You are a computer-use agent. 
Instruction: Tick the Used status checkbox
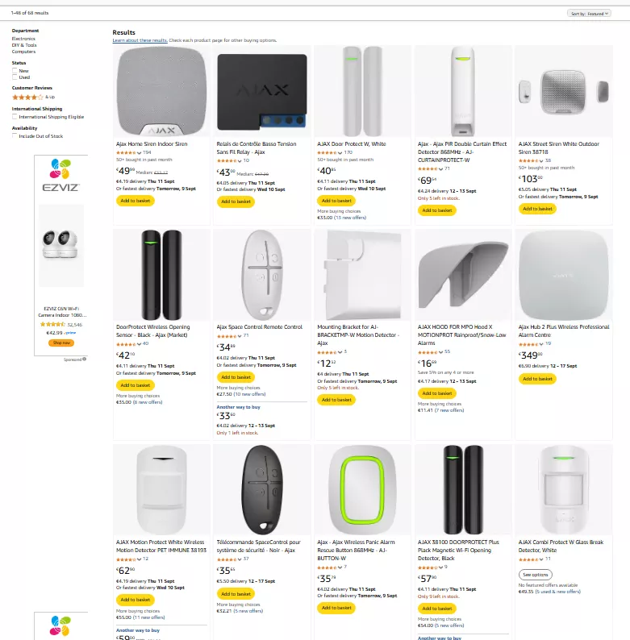[15, 77]
